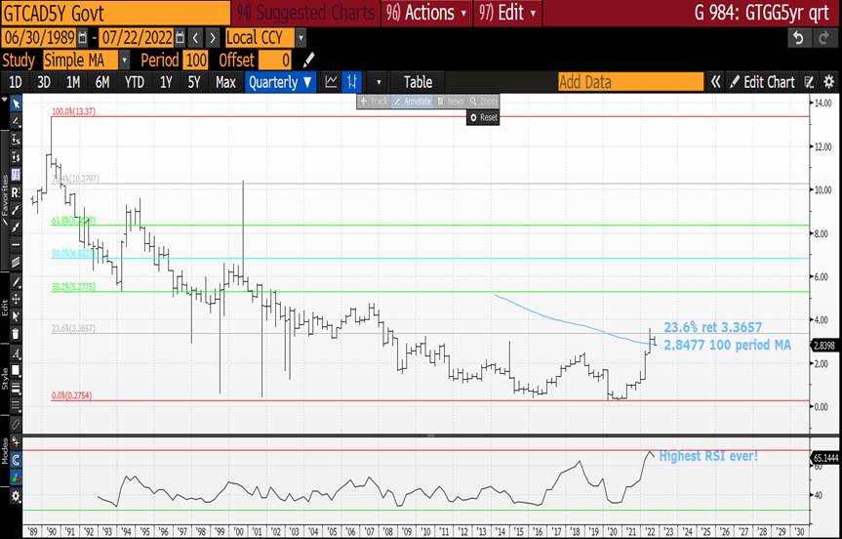Step date range backward with left arrow
This screenshot has height=539, width=842.
[196, 38]
